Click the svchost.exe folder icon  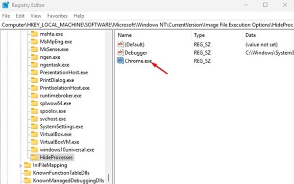[x=34, y=119]
